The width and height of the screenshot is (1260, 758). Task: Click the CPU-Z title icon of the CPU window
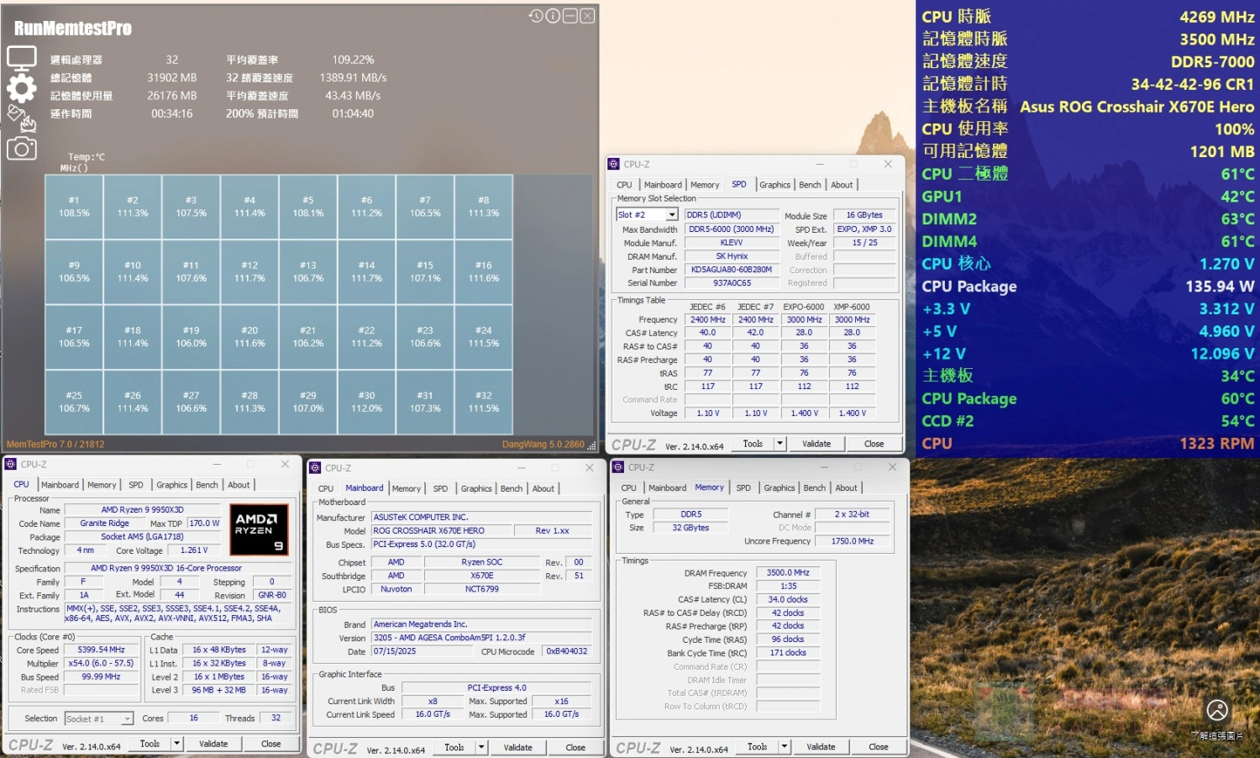11,464
